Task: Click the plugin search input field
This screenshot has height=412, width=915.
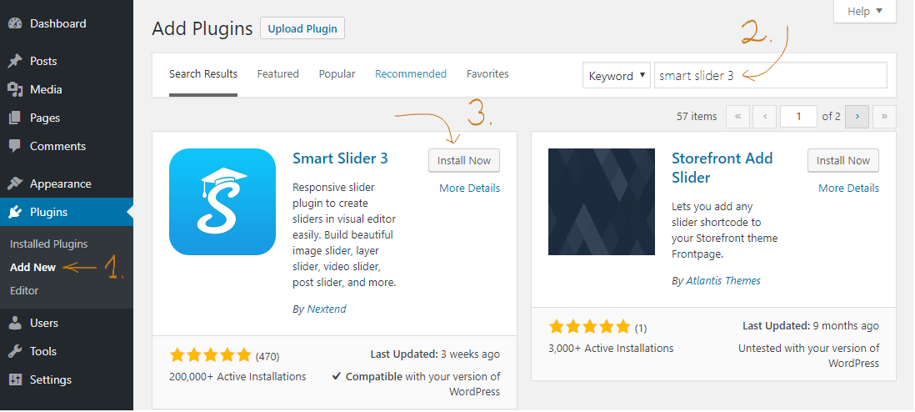Action: [x=770, y=75]
